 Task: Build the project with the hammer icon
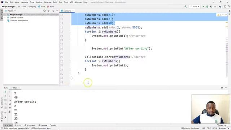(186, 6)
